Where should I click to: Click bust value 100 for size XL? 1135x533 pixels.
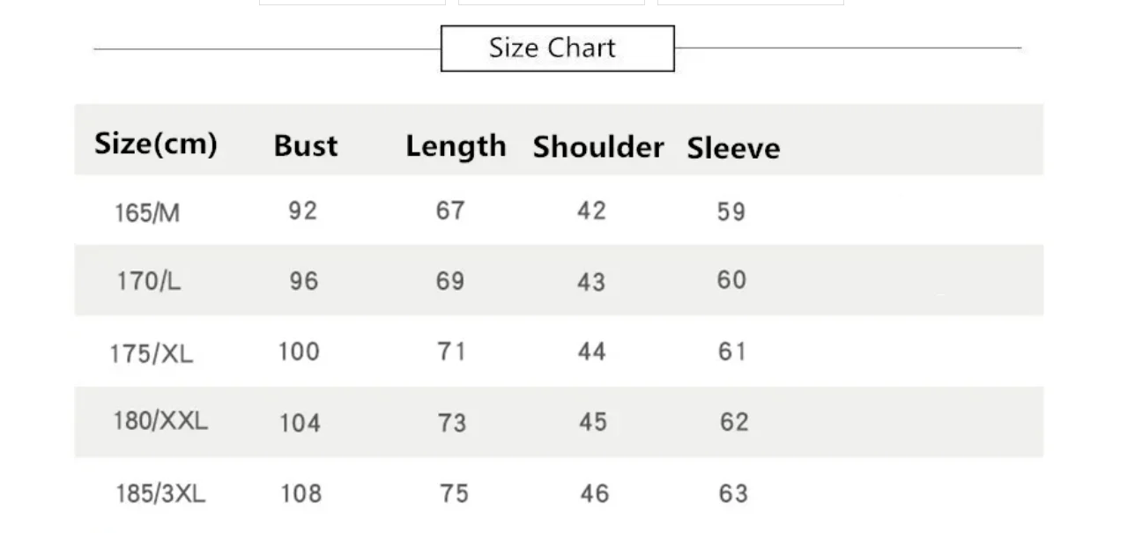pos(299,352)
